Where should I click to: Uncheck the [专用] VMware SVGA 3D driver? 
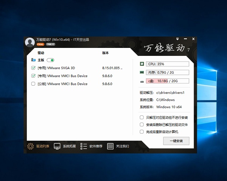point(33,68)
